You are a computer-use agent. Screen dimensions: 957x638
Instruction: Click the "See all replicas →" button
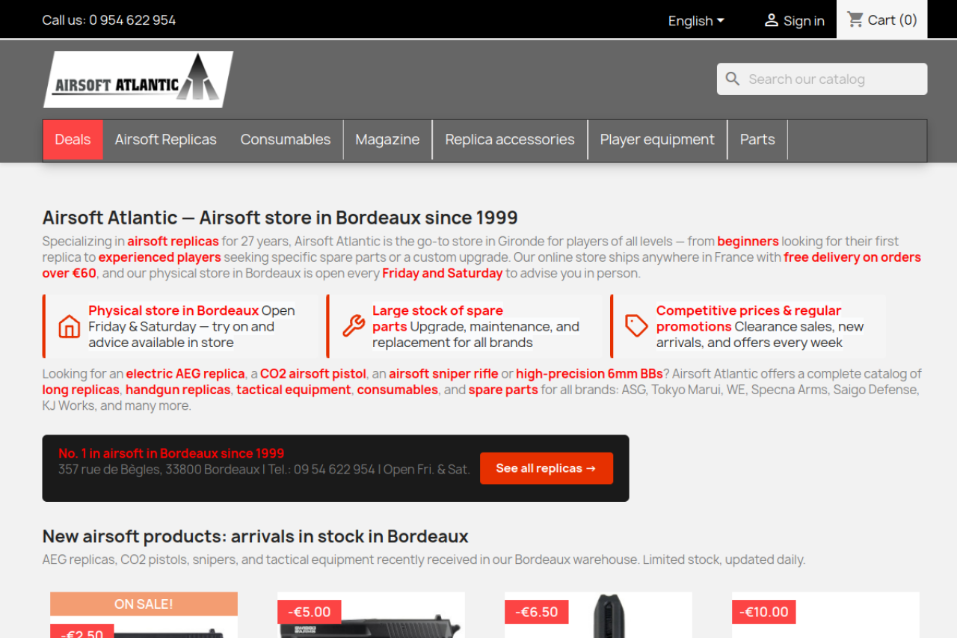pyautogui.click(x=547, y=468)
